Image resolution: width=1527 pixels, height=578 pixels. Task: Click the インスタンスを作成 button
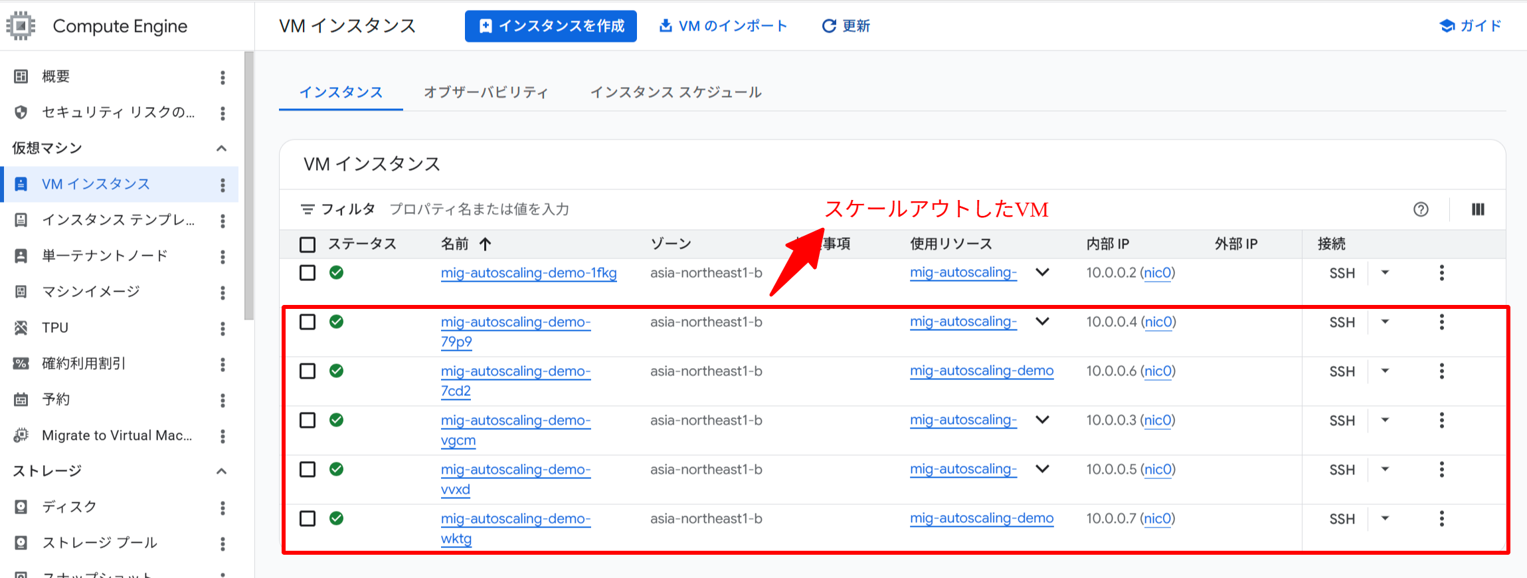(551, 26)
